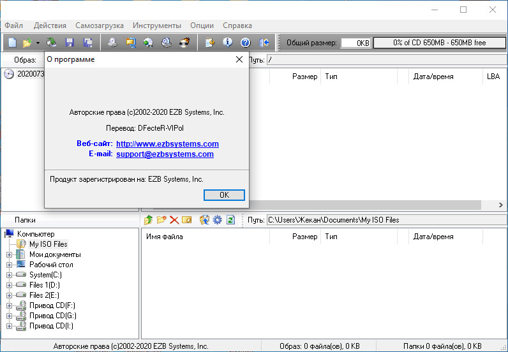Expand the System(C:) tree node

pyautogui.click(x=10, y=275)
